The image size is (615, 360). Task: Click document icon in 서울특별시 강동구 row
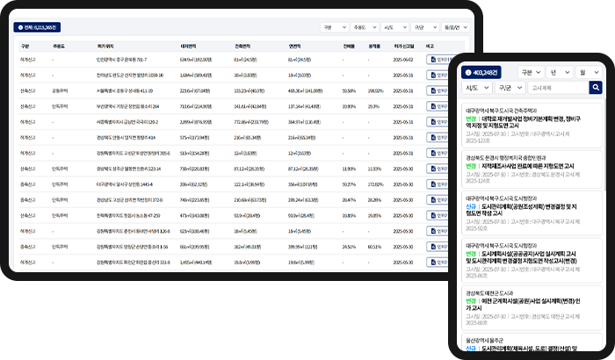[x=431, y=90]
